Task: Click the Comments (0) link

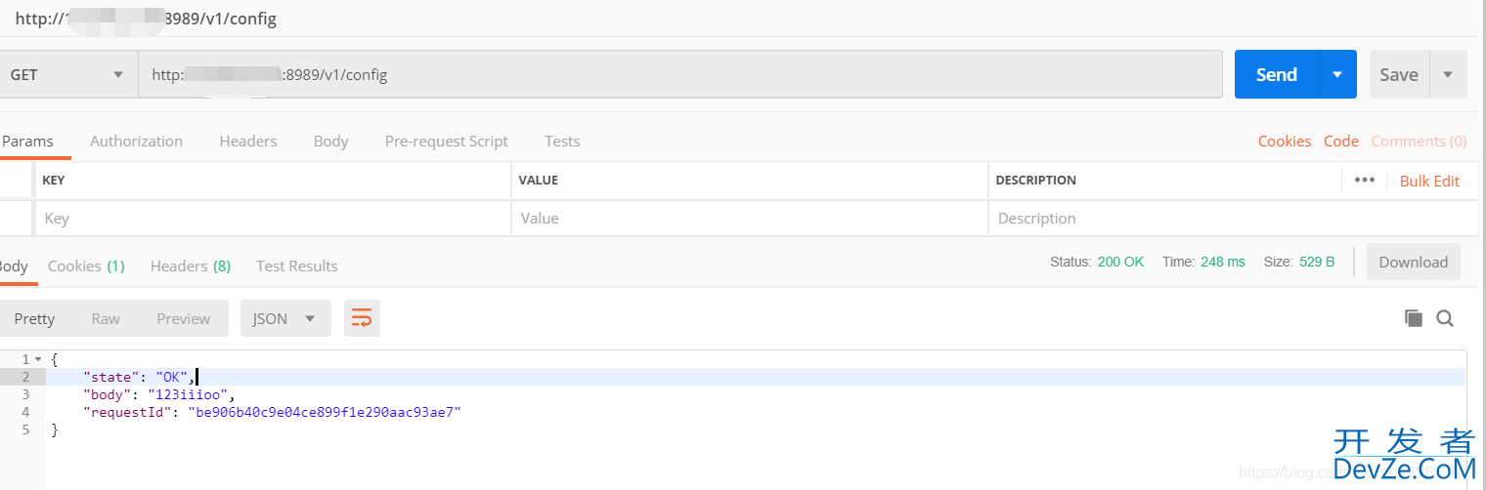Action: coord(1419,141)
